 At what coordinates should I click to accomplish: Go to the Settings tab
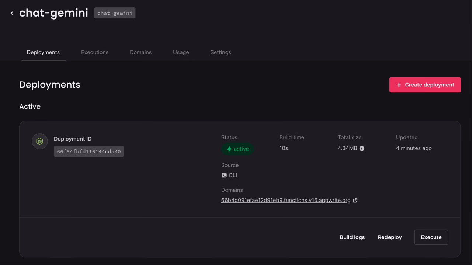[x=221, y=52]
